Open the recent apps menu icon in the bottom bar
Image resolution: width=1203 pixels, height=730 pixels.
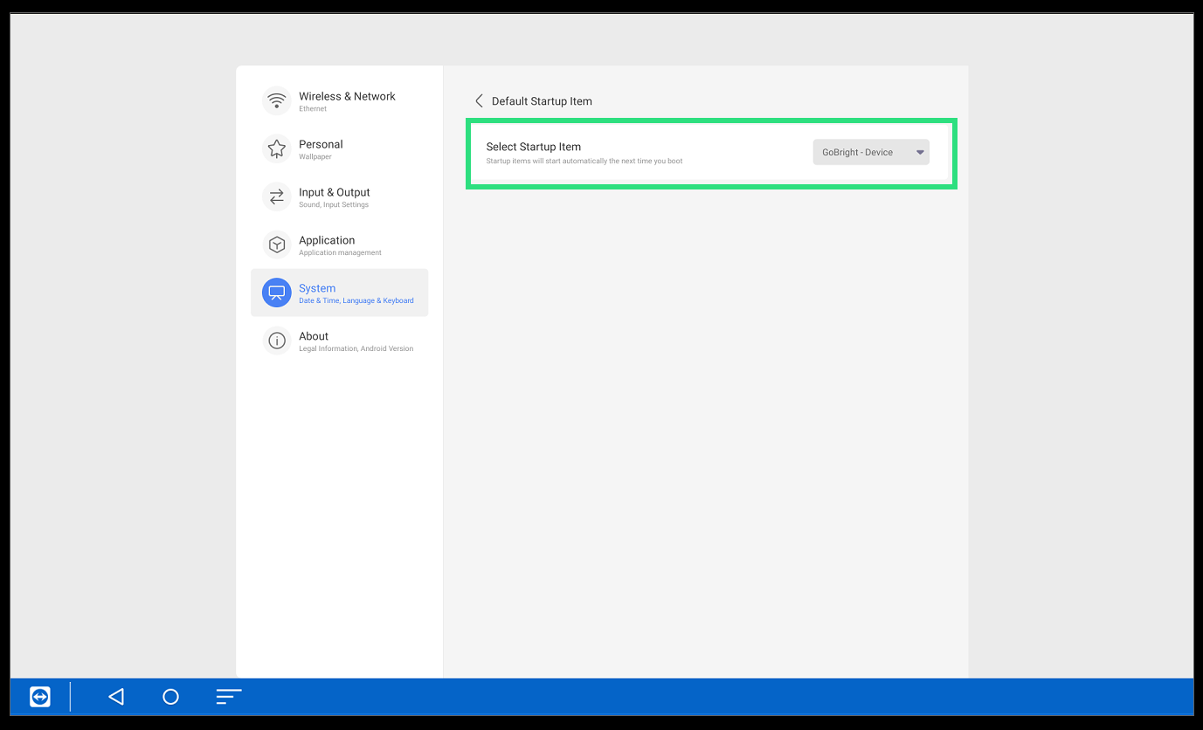(x=229, y=697)
